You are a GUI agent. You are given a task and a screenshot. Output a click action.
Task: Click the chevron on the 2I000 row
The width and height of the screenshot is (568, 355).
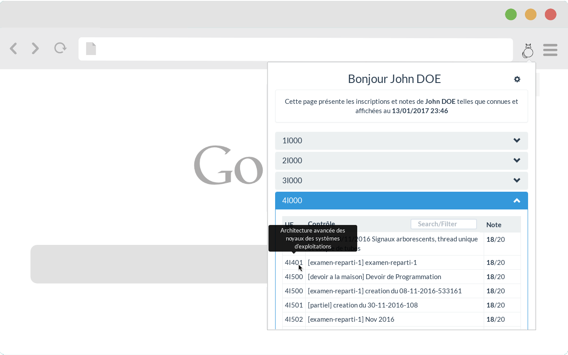517,161
